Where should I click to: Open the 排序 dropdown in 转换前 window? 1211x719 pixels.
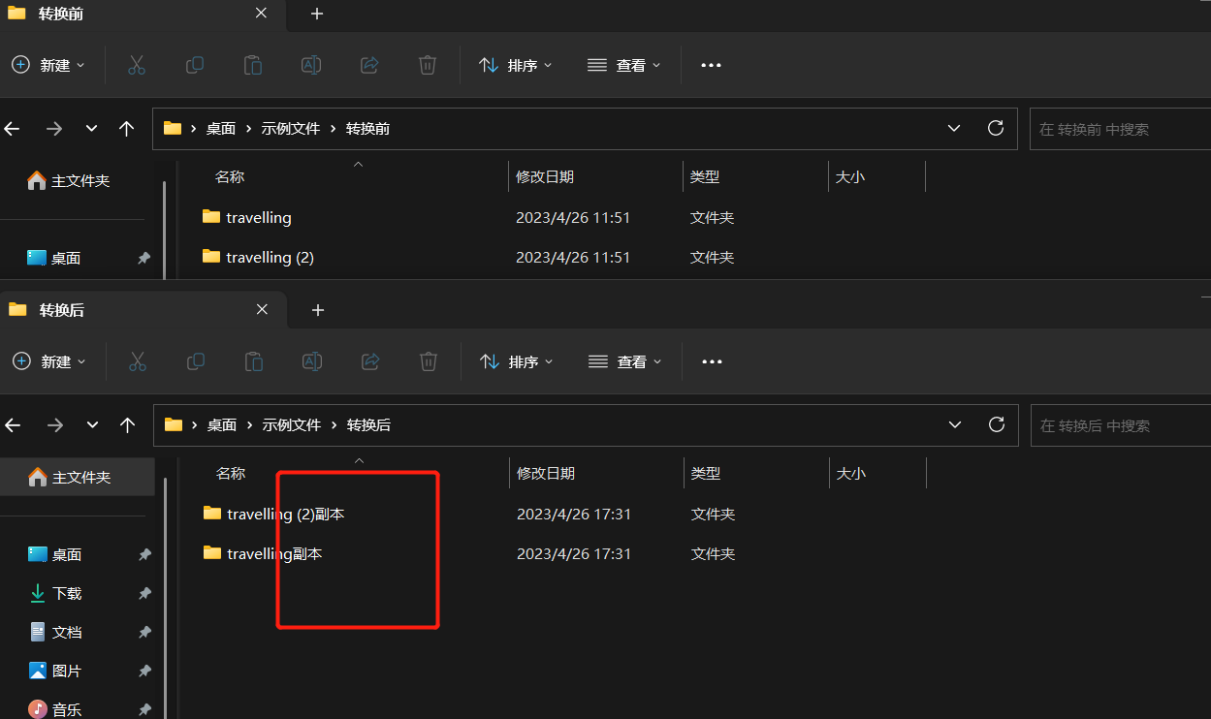(x=516, y=65)
